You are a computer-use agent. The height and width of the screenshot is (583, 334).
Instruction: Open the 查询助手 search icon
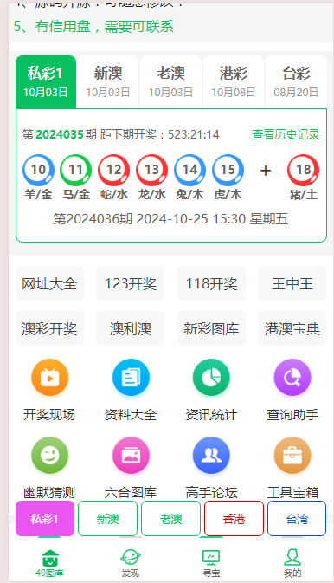(292, 378)
